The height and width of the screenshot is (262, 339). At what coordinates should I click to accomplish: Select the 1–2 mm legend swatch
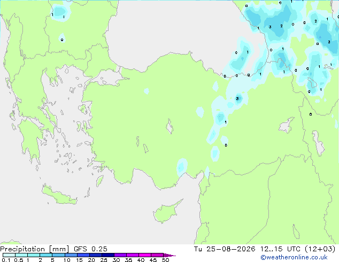click(x=34, y=255)
